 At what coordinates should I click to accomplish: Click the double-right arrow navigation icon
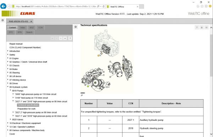pos(65,38)
